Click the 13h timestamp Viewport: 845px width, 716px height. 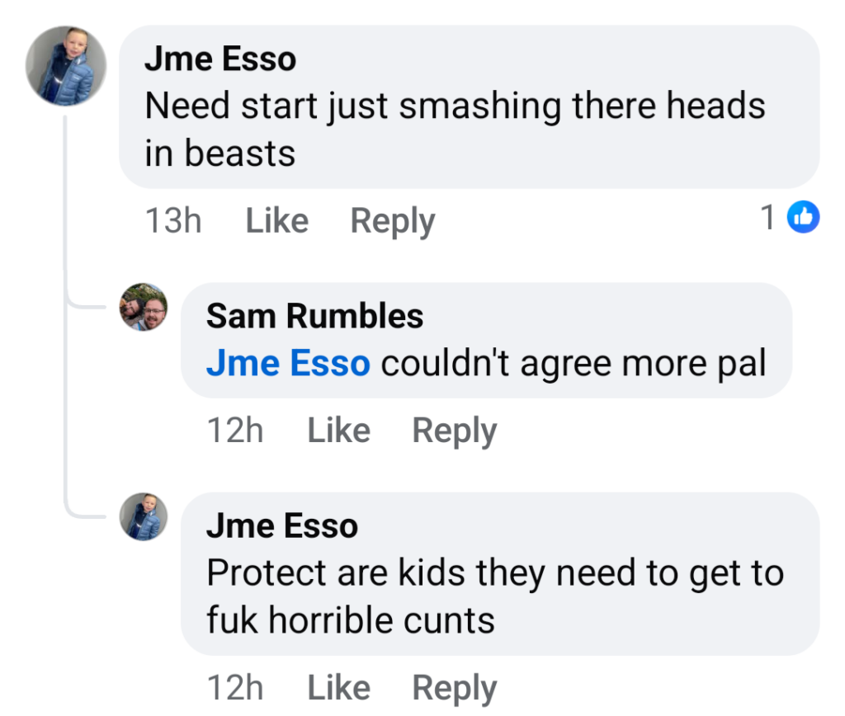click(173, 220)
